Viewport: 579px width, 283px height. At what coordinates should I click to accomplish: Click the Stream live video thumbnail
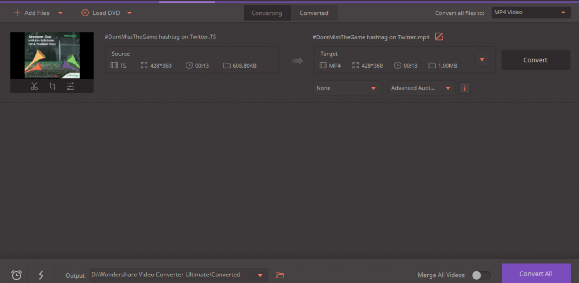(x=52, y=55)
